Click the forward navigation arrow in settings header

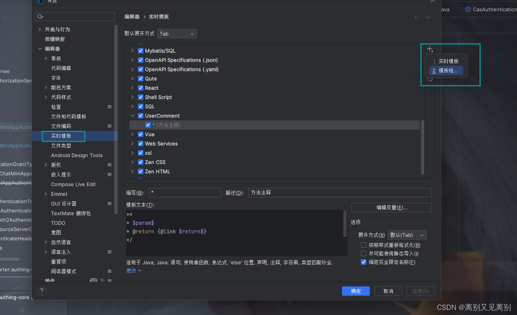coord(428,17)
